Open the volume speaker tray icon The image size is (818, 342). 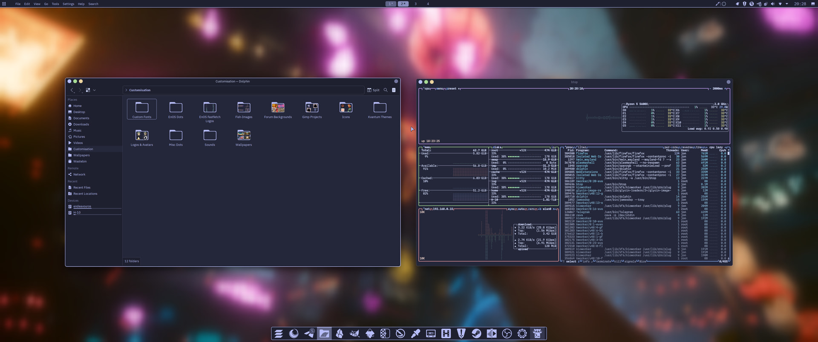click(773, 4)
